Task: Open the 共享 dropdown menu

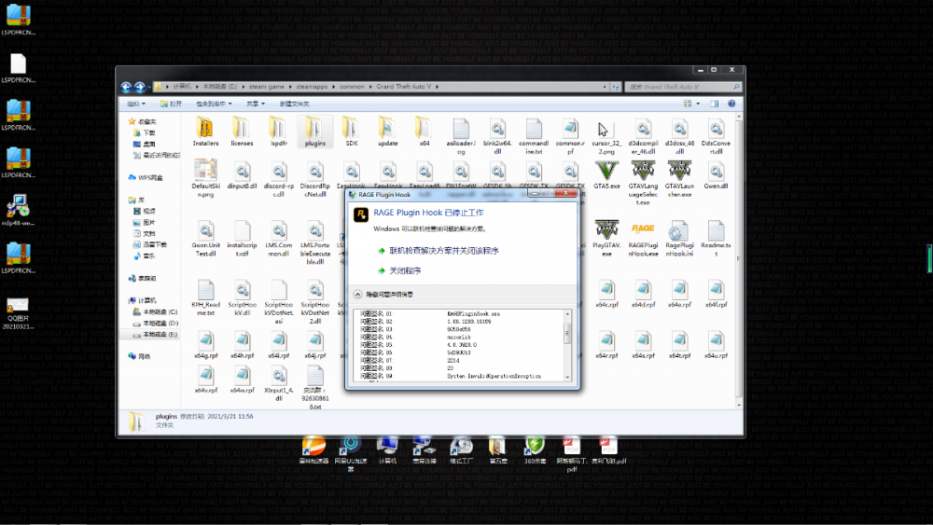Action: tap(256, 104)
